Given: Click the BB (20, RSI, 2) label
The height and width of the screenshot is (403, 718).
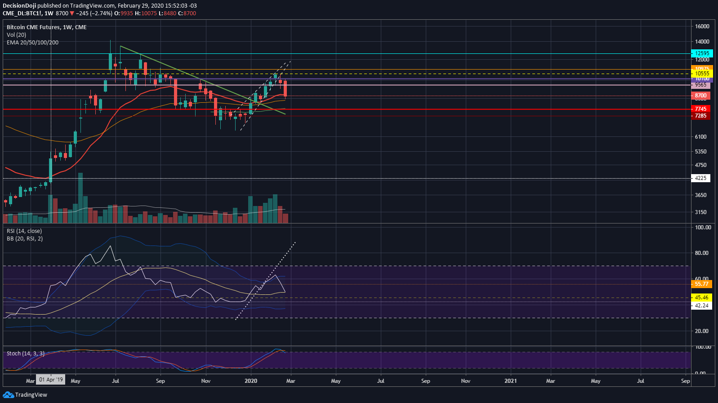Looking at the screenshot, I should 25,239.
